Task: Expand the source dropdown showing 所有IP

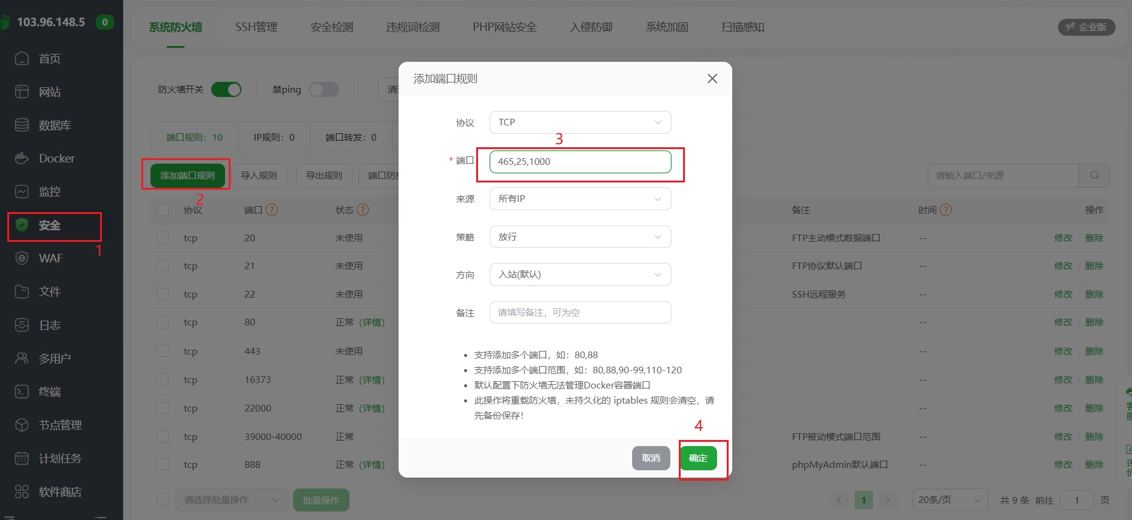Action: tap(580, 199)
